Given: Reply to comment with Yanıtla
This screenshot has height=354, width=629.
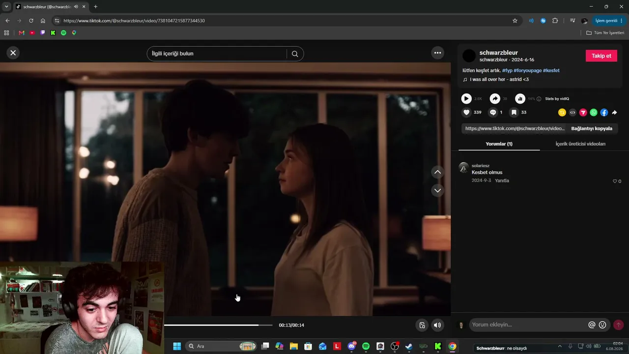Looking at the screenshot, I should click(502, 180).
